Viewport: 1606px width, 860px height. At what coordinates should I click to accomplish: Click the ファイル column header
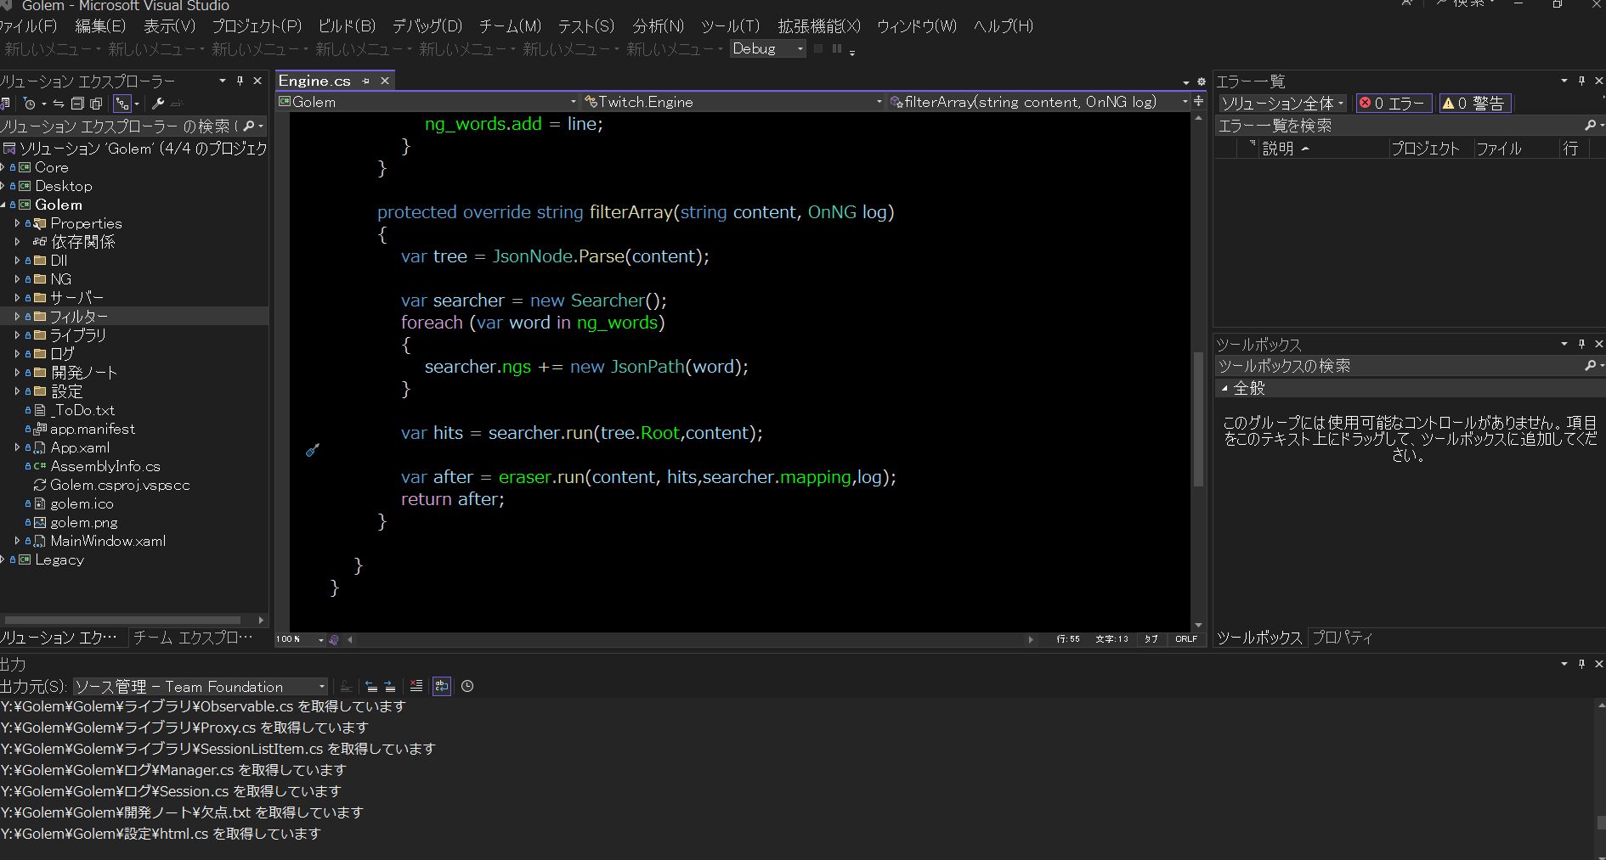click(1518, 149)
